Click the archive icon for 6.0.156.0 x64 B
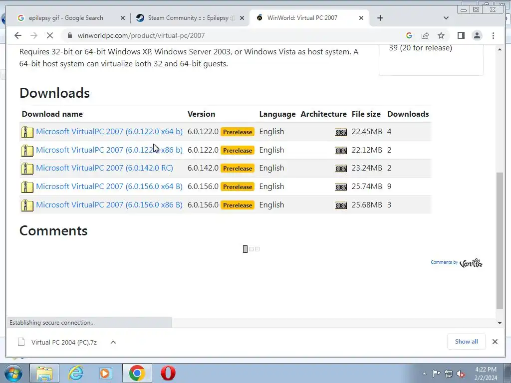This screenshot has height=383, width=511. tap(27, 187)
